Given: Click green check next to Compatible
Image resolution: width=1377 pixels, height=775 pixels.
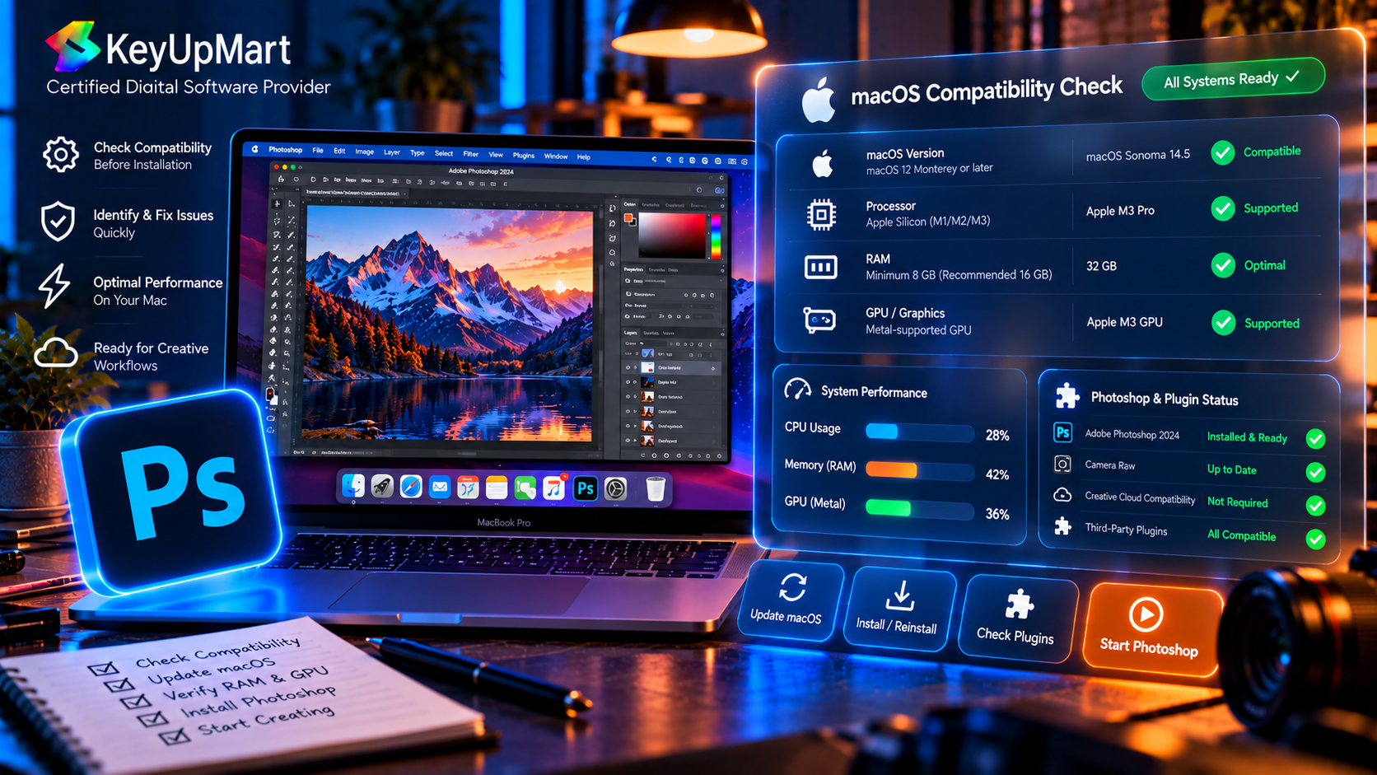Looking at the screenshot, I should [x=1223, y=152].
